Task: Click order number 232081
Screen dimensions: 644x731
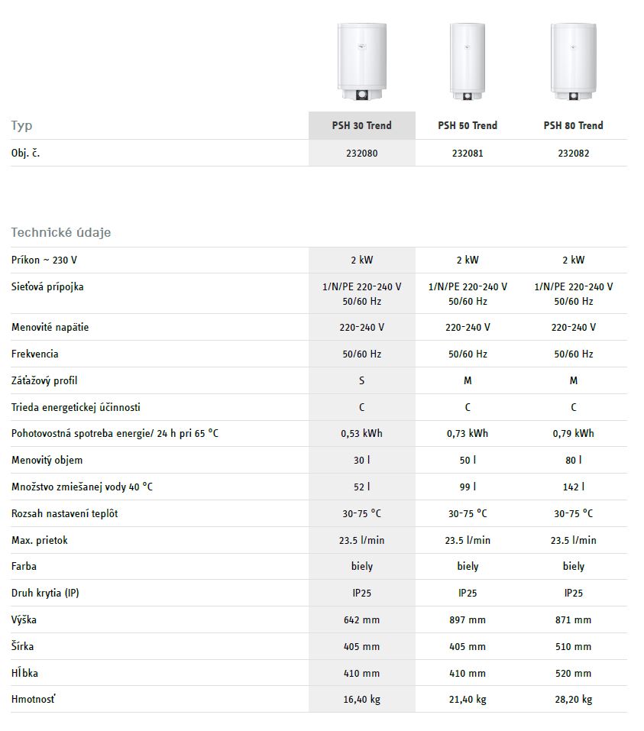Action: pyautogui.click(x=468, y=154)
